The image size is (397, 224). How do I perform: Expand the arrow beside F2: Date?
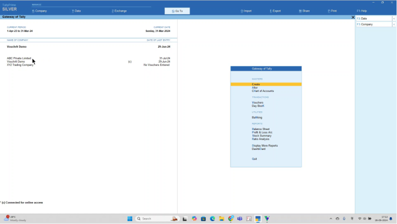(x=394, y=19)
